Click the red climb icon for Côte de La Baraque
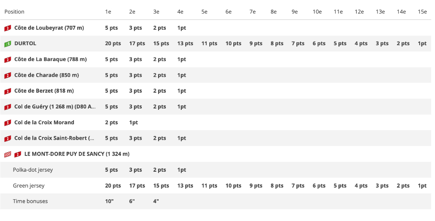The width and height of the screenshot is (435, 221). (x=7, y=60)
